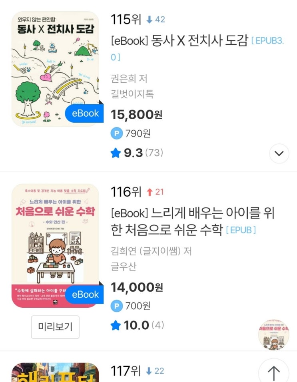The height and width of the screenshot is (382, 297).
Task: Select publisher link 글우산
Action: 124,266
